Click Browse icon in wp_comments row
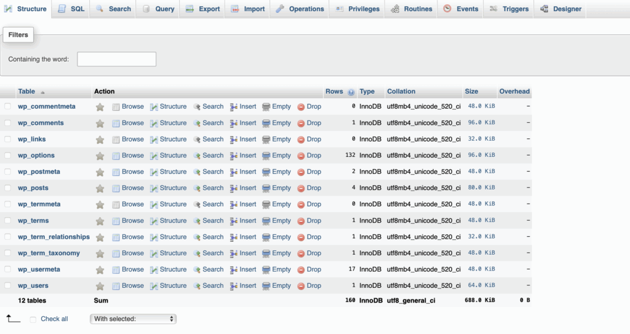The height and width of the screenshot is (334, 630). tap(116, 124)
